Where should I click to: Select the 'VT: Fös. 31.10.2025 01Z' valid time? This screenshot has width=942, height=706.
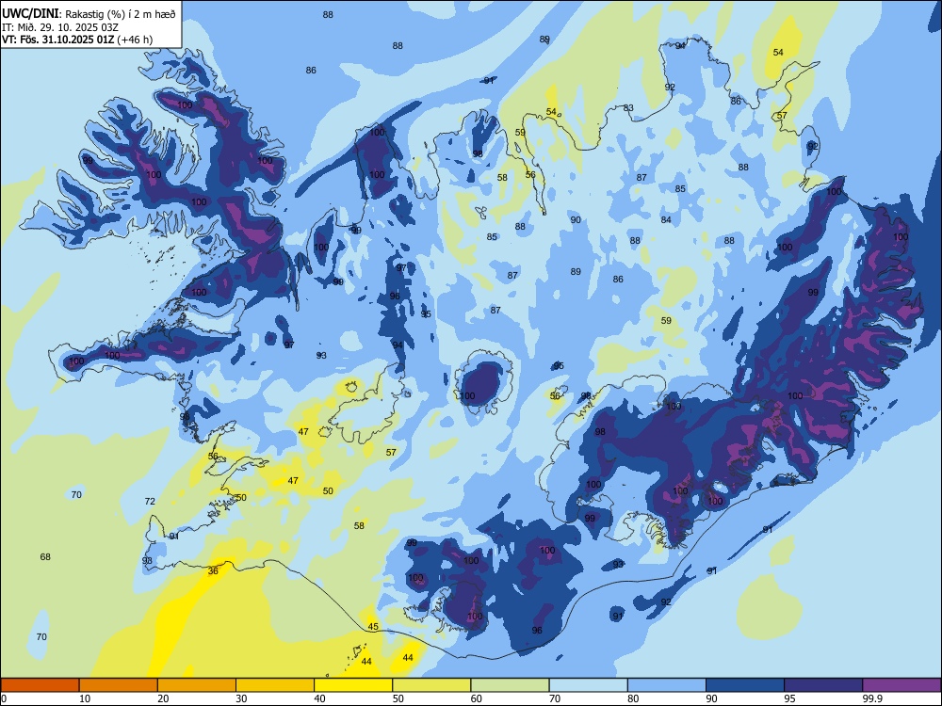(x=58, y=40)
